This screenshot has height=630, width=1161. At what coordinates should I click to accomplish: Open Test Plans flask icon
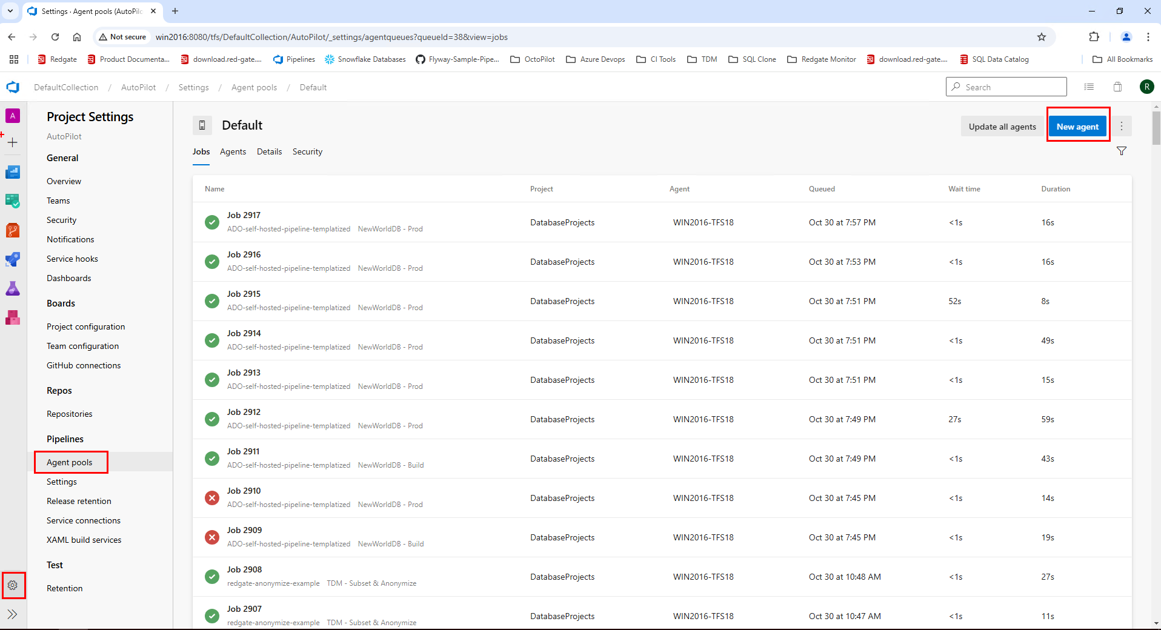(x=13, y=288)
